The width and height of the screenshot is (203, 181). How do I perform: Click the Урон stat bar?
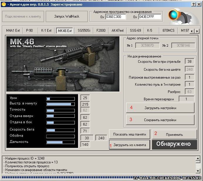click(60, 99)
